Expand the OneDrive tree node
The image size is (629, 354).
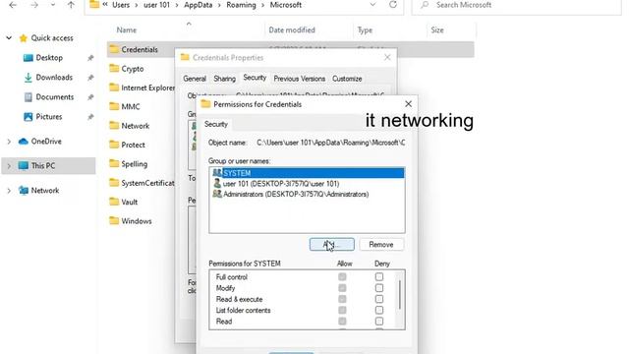coord(9,142)
